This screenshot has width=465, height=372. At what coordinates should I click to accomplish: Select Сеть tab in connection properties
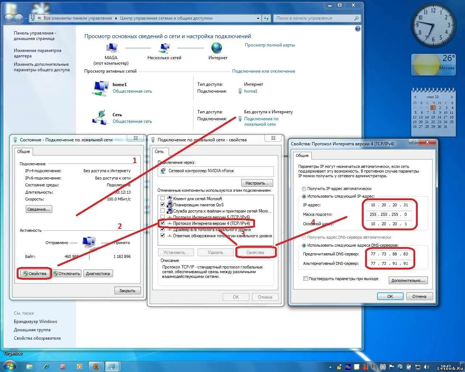[x=159, y=151]
